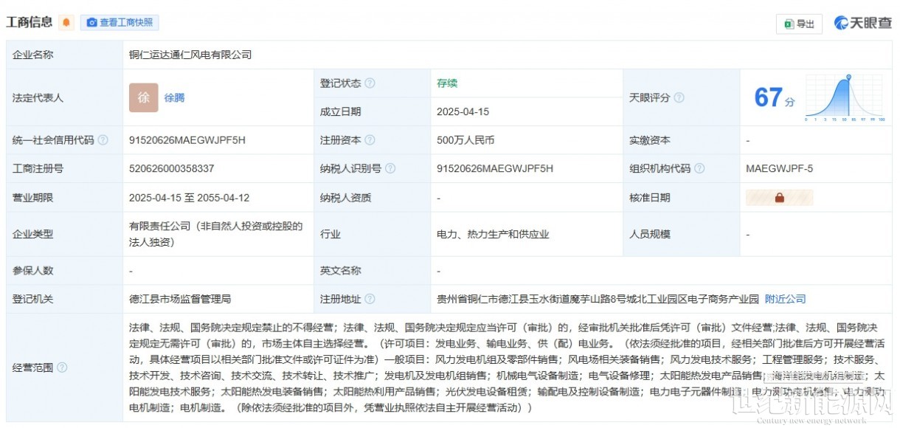Screen dimensions: 900x428
Task: Show help for 登记状态
Action: pos(370,83)
